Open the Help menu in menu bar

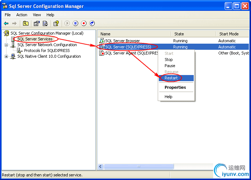pos(50,15)
